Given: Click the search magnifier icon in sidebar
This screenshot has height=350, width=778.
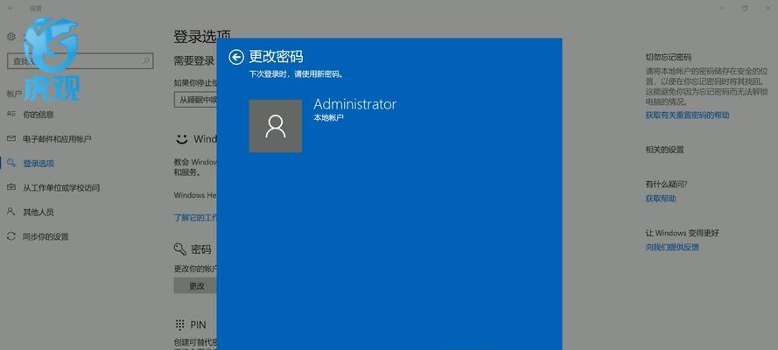Looking at the screenshot, I should (x=146, y=61).
